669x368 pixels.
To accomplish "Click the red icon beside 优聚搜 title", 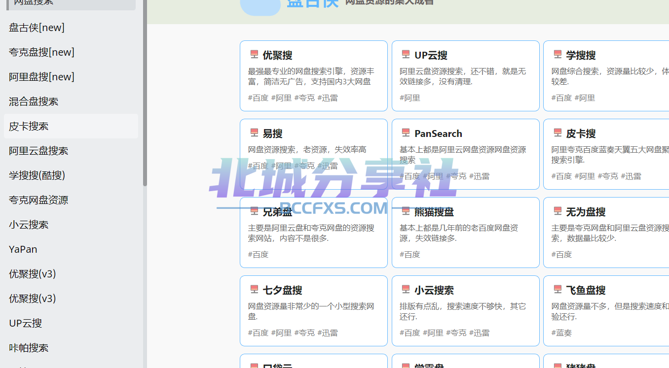I will pos(254,54).
